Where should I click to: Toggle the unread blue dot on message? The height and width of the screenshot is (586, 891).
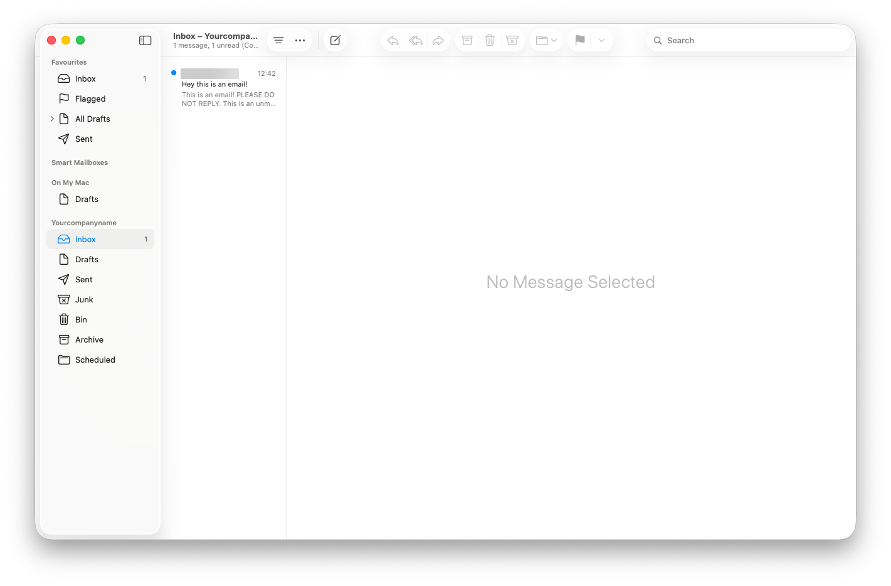174,73
